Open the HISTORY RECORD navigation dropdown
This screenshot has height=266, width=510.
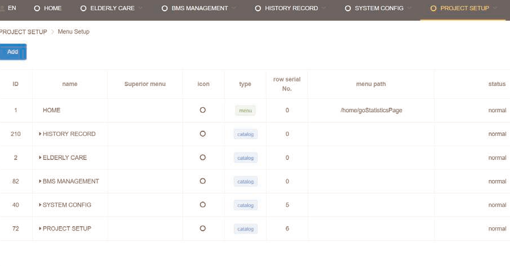[291, 8]
